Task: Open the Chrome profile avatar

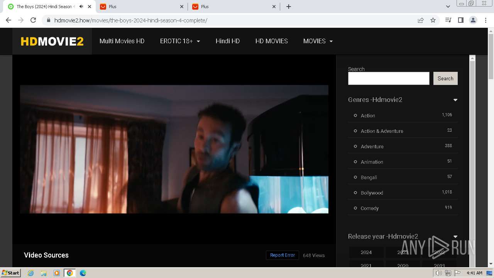Action: pos(473,20)
